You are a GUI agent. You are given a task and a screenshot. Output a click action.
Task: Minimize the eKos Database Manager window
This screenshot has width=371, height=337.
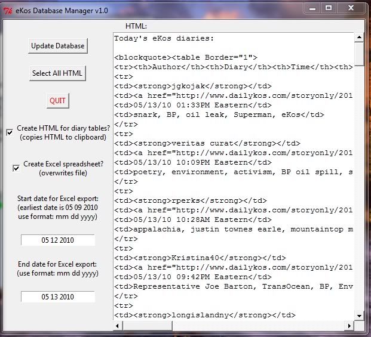(x=312, y=8)
